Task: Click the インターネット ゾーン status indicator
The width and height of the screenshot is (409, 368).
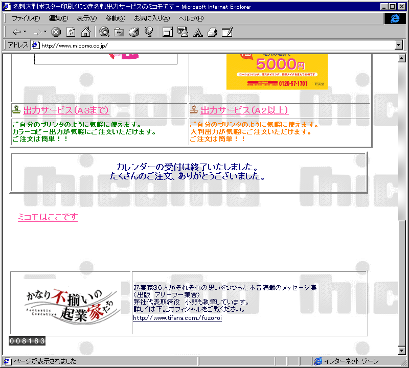Action: click(347, 361)
